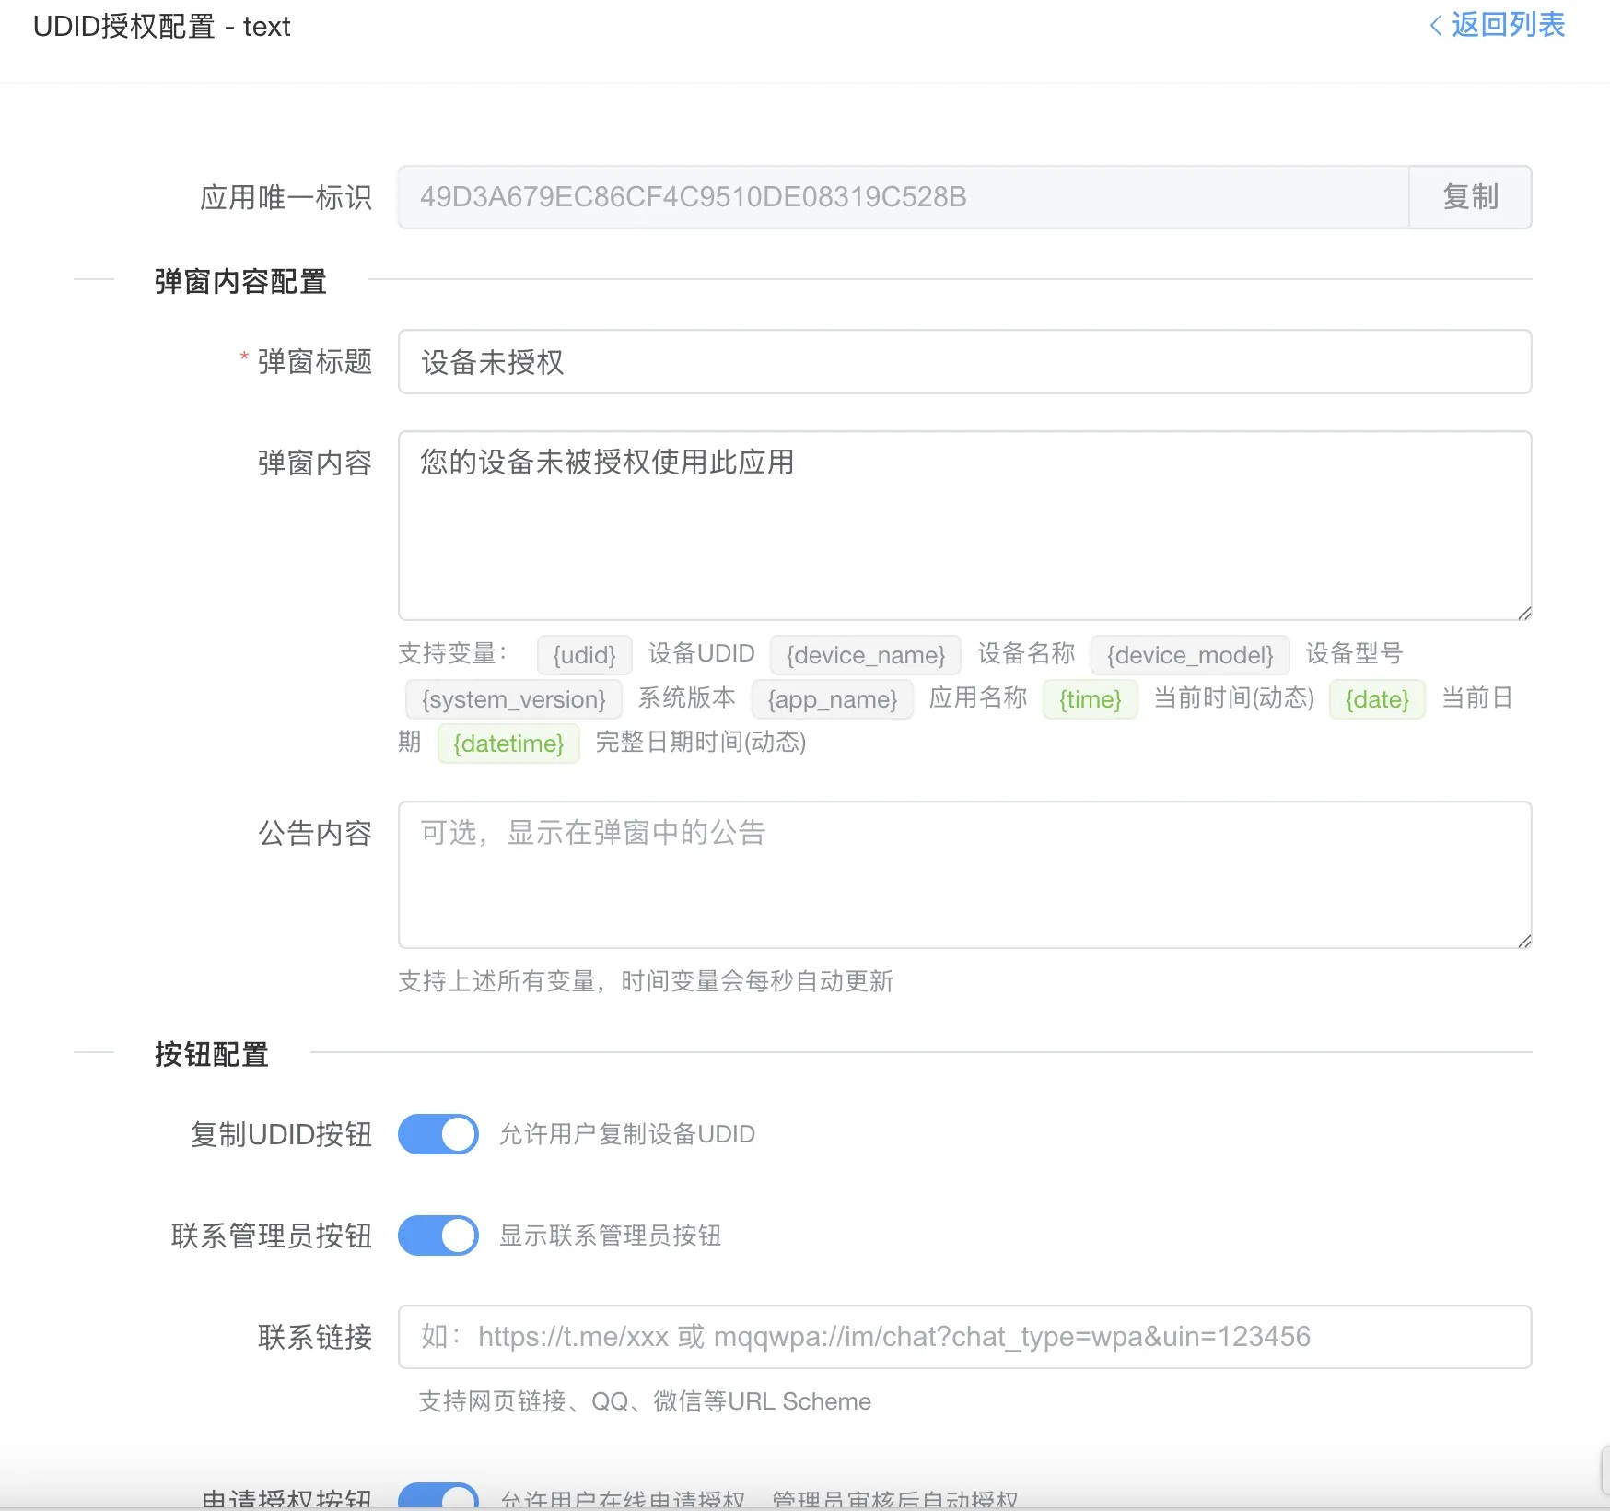Insert the {system_version} variable chip

512,699
